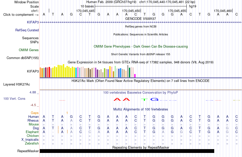Click the '10 bases' scale label

[87, 6]
